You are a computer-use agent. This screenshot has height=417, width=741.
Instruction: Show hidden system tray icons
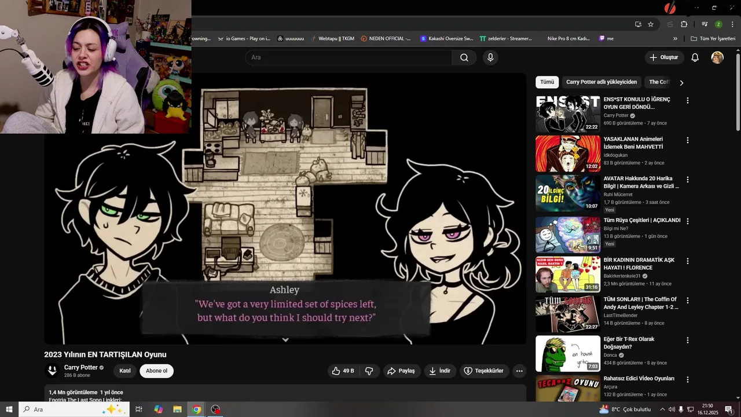(x=662, y=409)
